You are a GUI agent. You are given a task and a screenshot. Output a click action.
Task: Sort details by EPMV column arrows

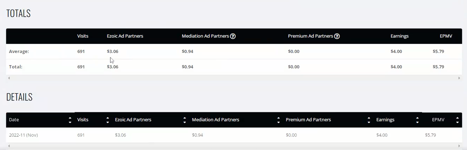457,120
